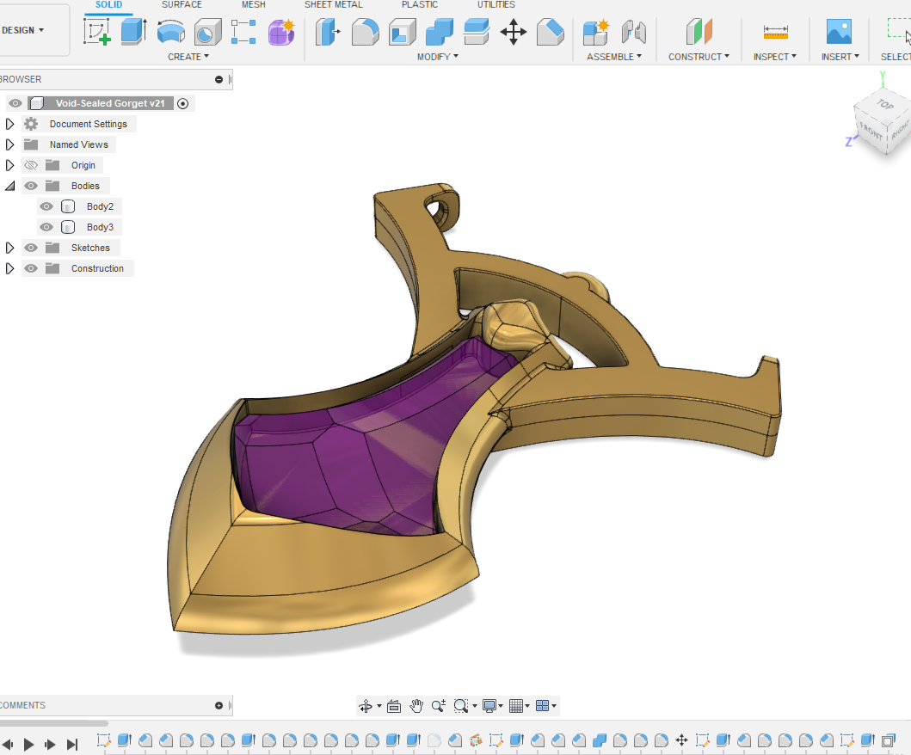
Task: Switch to the SOLID tab
Action: click(x=108, y=4)
